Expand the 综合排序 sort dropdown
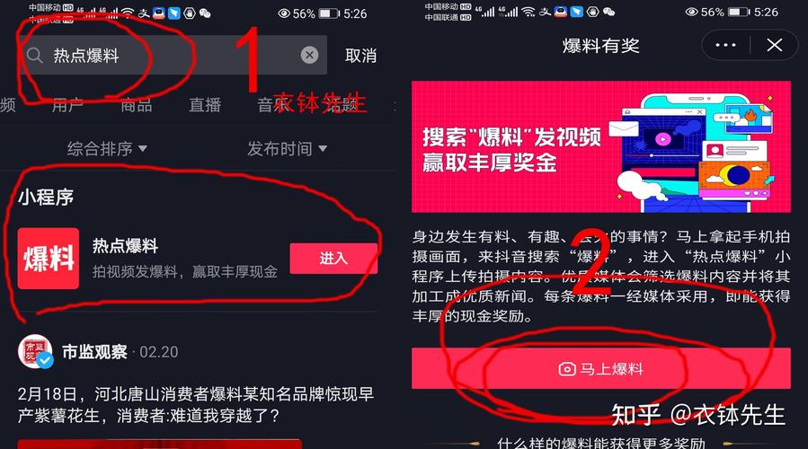Screen dimensions: 808x449 point(107,149)
